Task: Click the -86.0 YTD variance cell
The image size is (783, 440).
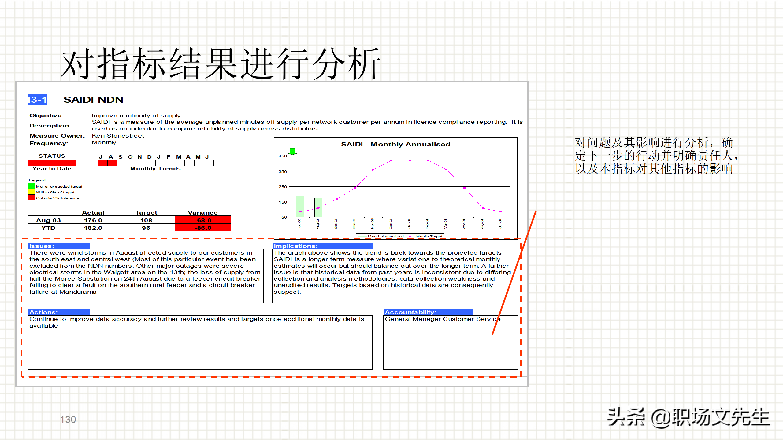Action: (x=203, y=228)
